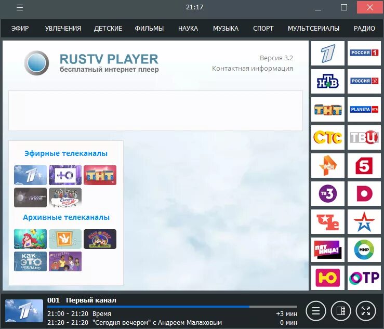Select the Время program row
Screen dimensions: 384x329
pyautogui.click(x=172, y=314)
